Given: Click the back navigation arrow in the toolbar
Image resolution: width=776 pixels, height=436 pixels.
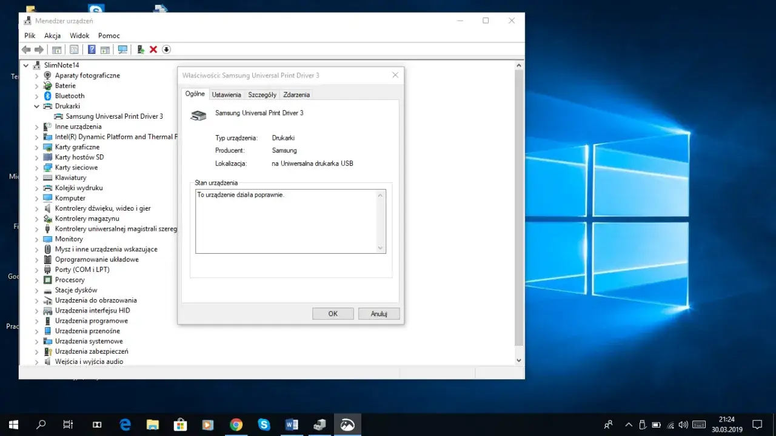Looking at the screenshot, I should [x=25, y=49].
